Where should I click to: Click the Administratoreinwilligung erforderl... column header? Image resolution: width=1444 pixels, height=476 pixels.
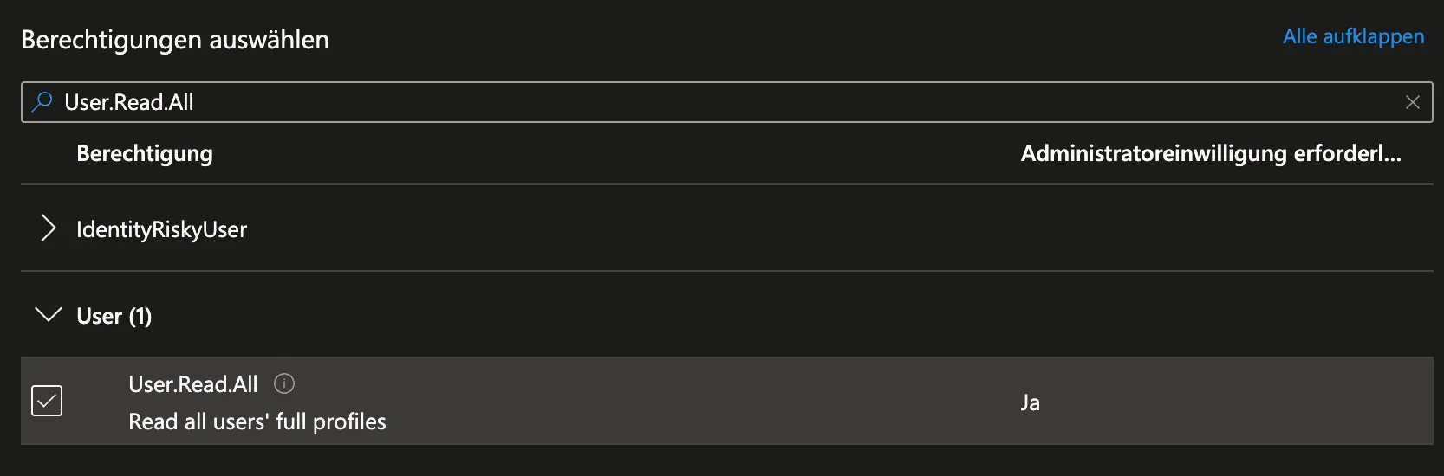click(1210, 153)
